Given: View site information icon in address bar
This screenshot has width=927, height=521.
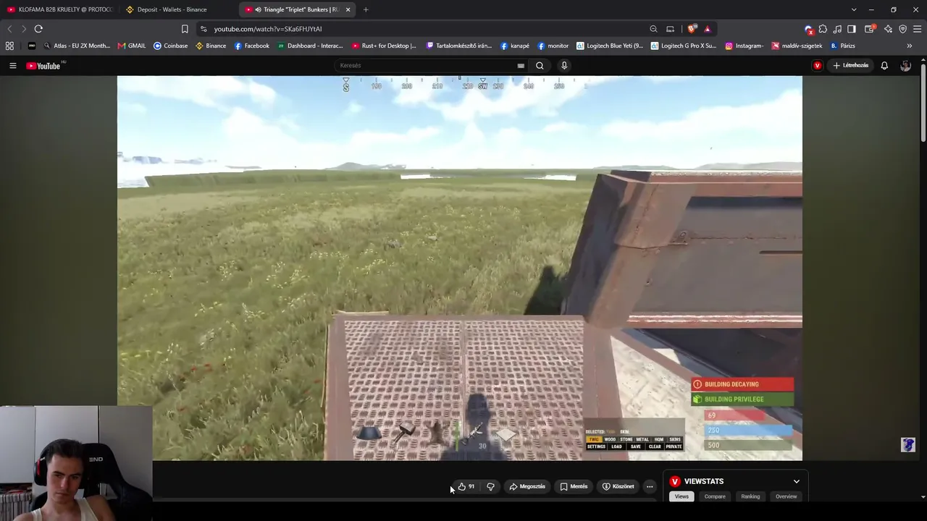Looking at the screenshot, I should pyautogui.click(x=204, y=29).
